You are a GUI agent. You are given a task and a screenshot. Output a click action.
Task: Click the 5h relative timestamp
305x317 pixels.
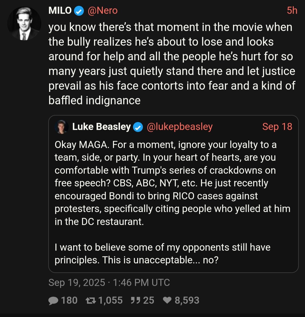(x=292, y=11)
